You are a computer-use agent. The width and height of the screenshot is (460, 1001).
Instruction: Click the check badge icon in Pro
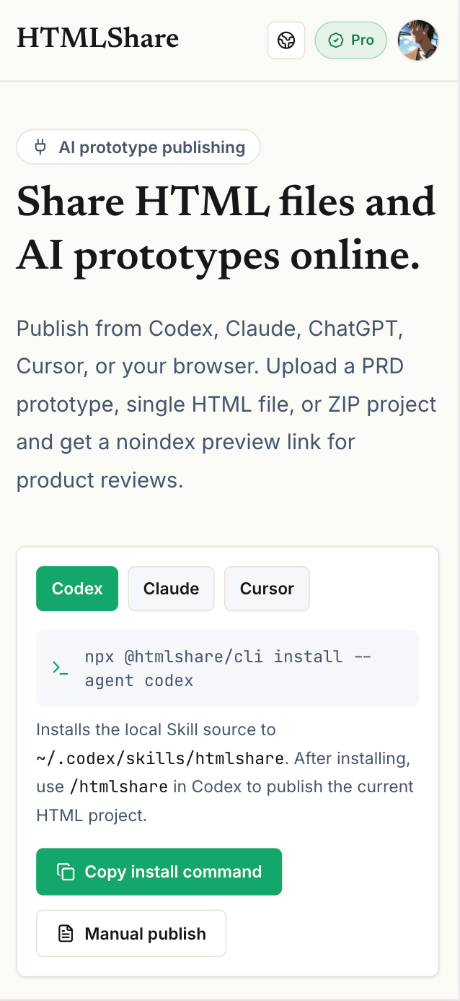(x=335, y=40)
